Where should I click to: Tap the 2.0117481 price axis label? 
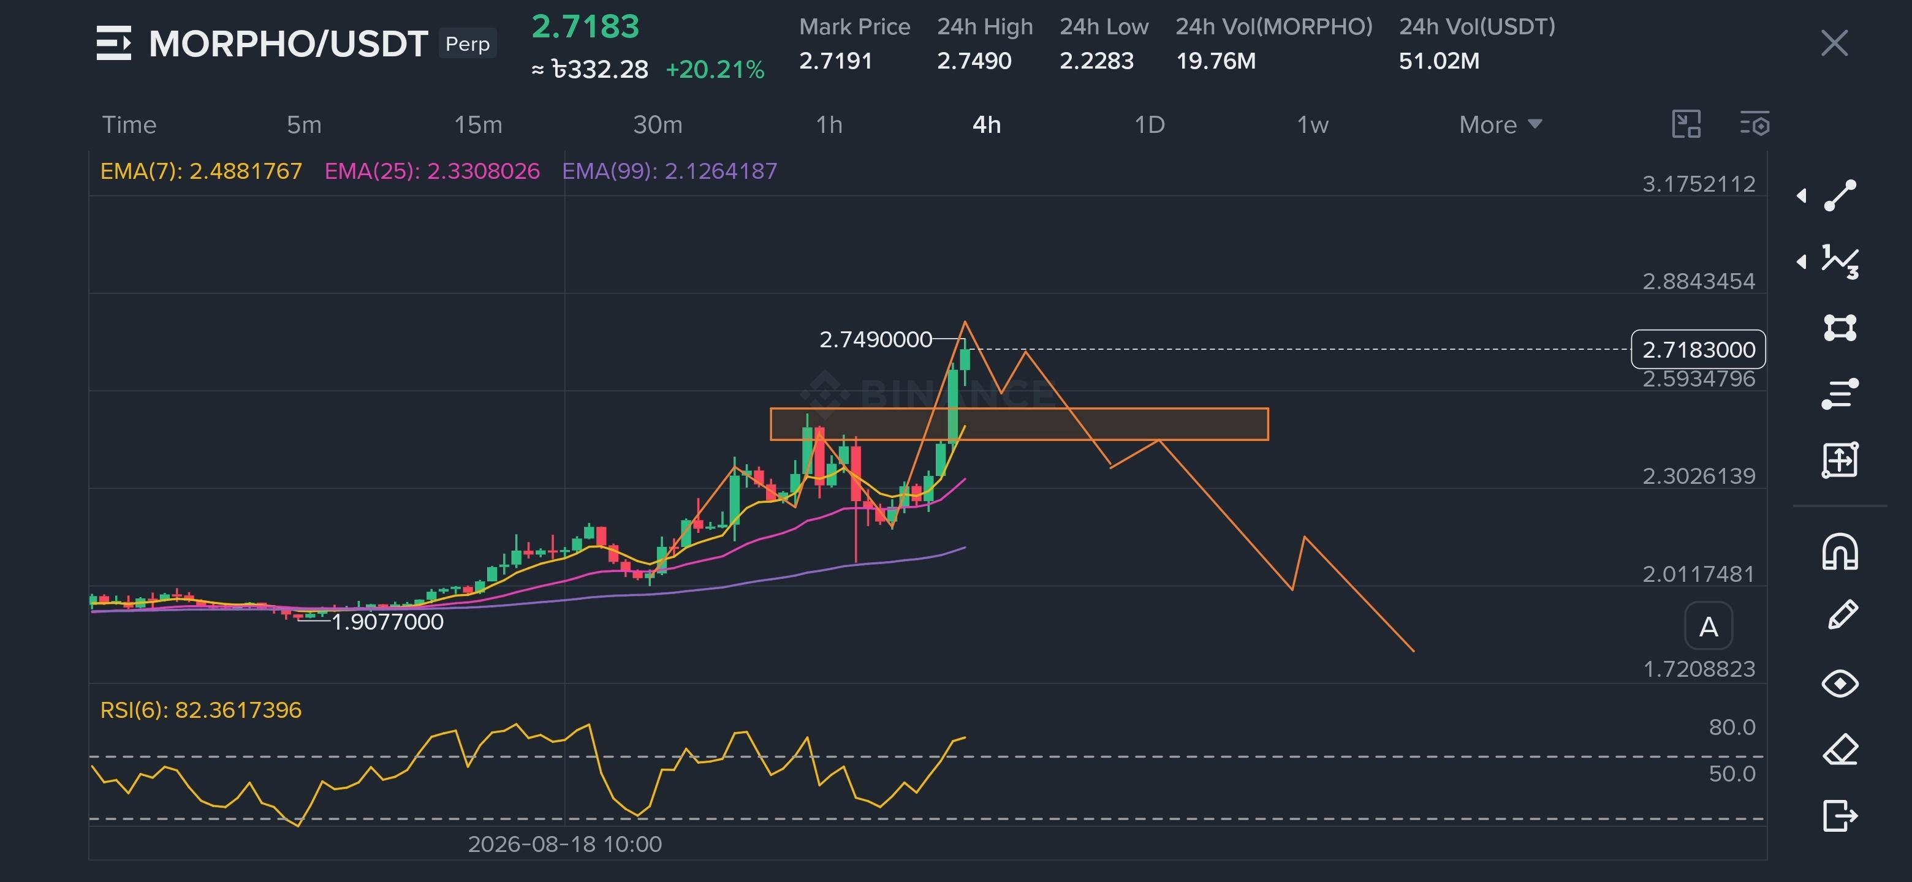coord(1699,574)
